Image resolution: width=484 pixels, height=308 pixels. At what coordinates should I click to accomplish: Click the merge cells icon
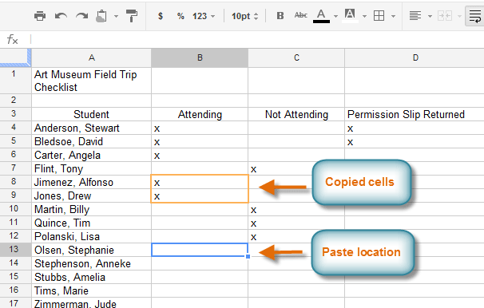pyautogui.click(x=445, y=15)
